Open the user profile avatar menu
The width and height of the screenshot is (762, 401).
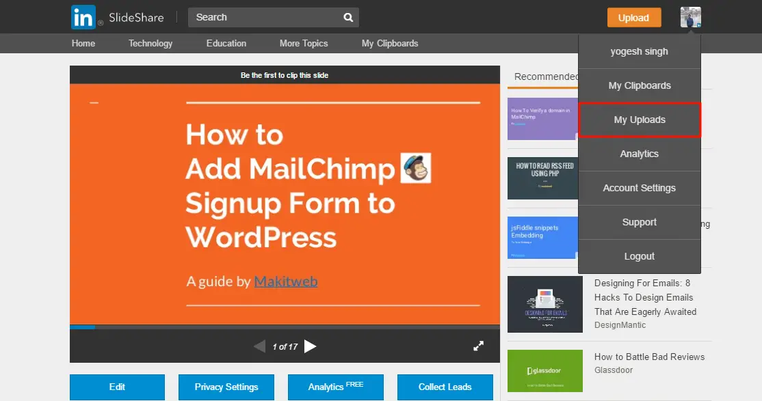pos(691,18)
